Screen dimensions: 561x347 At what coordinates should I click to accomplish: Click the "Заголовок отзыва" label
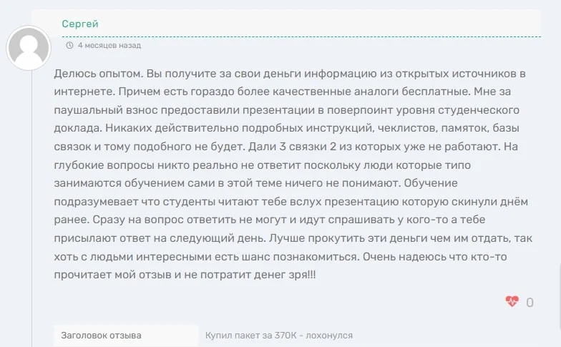point(102,336)
